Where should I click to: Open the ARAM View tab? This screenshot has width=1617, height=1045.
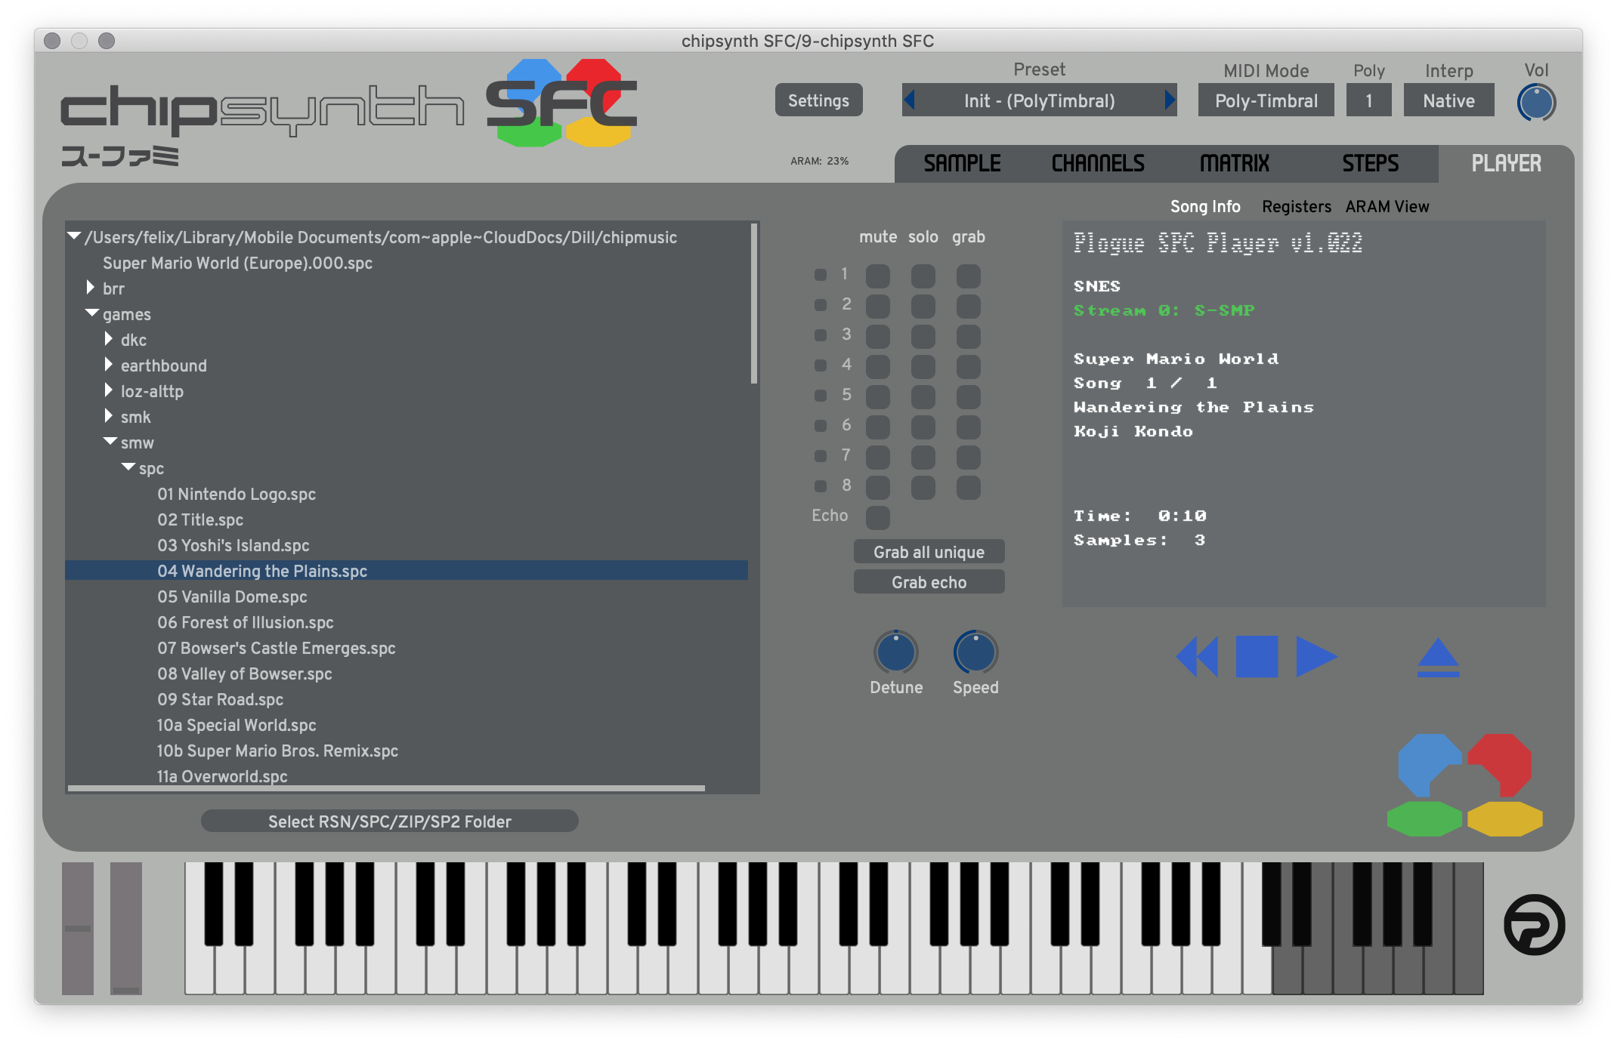pyautogui.click(x=1387, y=206)
